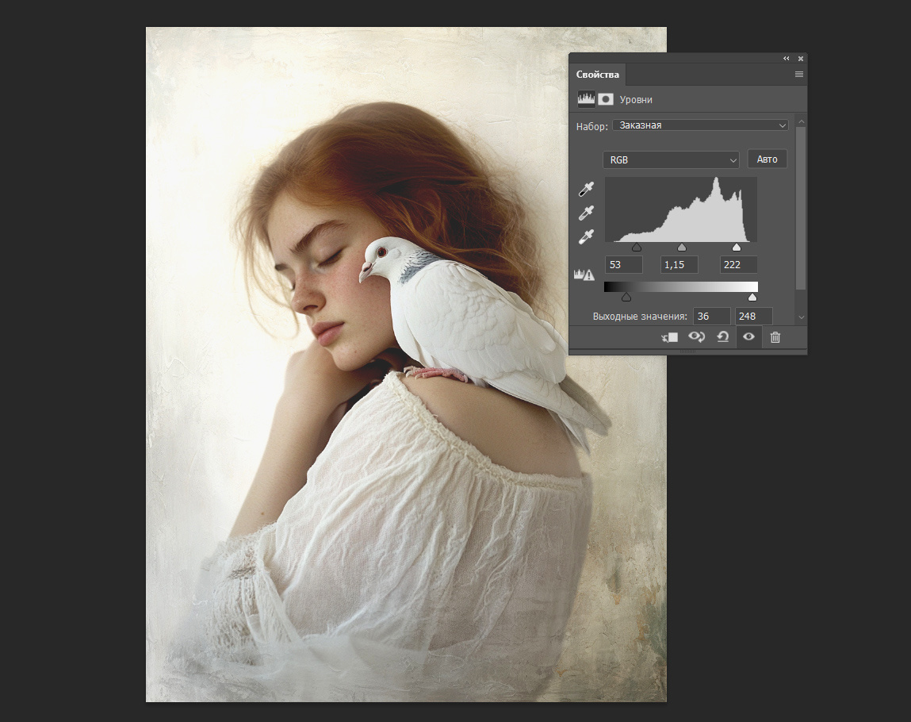This screenshot has width=911, height=722.
Task: Click the input shadows slider handle
Action: pyautogui.click(x=637, y=248)
